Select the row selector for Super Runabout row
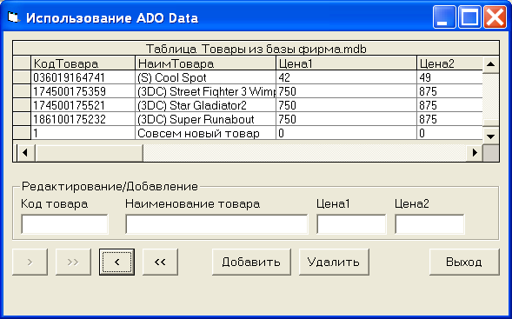The image size is (512, 319). pos(22,119)
